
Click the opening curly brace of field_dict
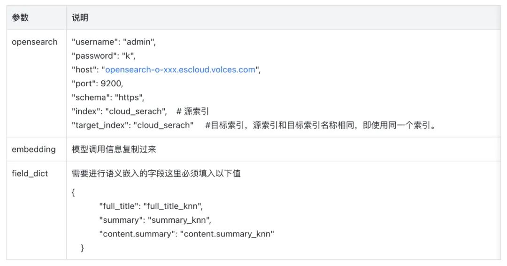[x=74, y=192]
